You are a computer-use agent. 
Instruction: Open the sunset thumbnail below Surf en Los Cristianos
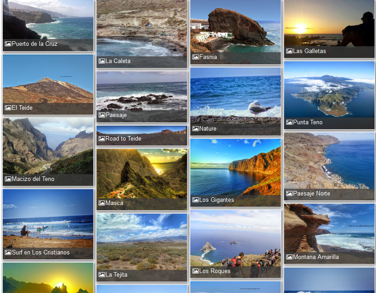(48, 278)
